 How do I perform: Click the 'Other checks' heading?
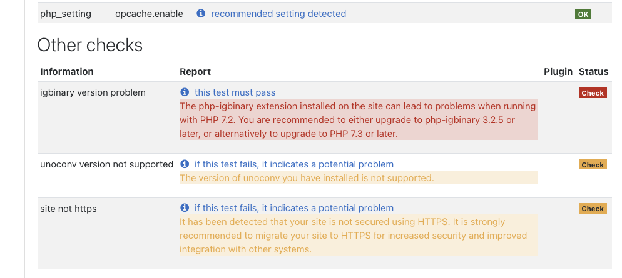click(x=90, y=45)
